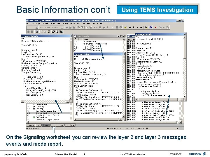The width and height of the screenshot is (210, 157).
Task: Switch to the Overview worksheet tab
Action: 31,125
